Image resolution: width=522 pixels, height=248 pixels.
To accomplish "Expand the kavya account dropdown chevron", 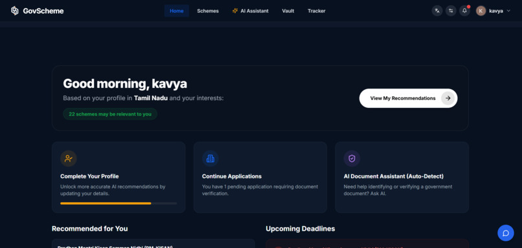I will [x=508, y=10].
